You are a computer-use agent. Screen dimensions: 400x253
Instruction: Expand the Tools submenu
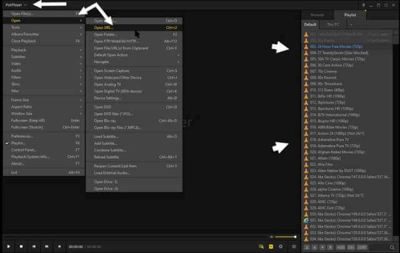44,27
